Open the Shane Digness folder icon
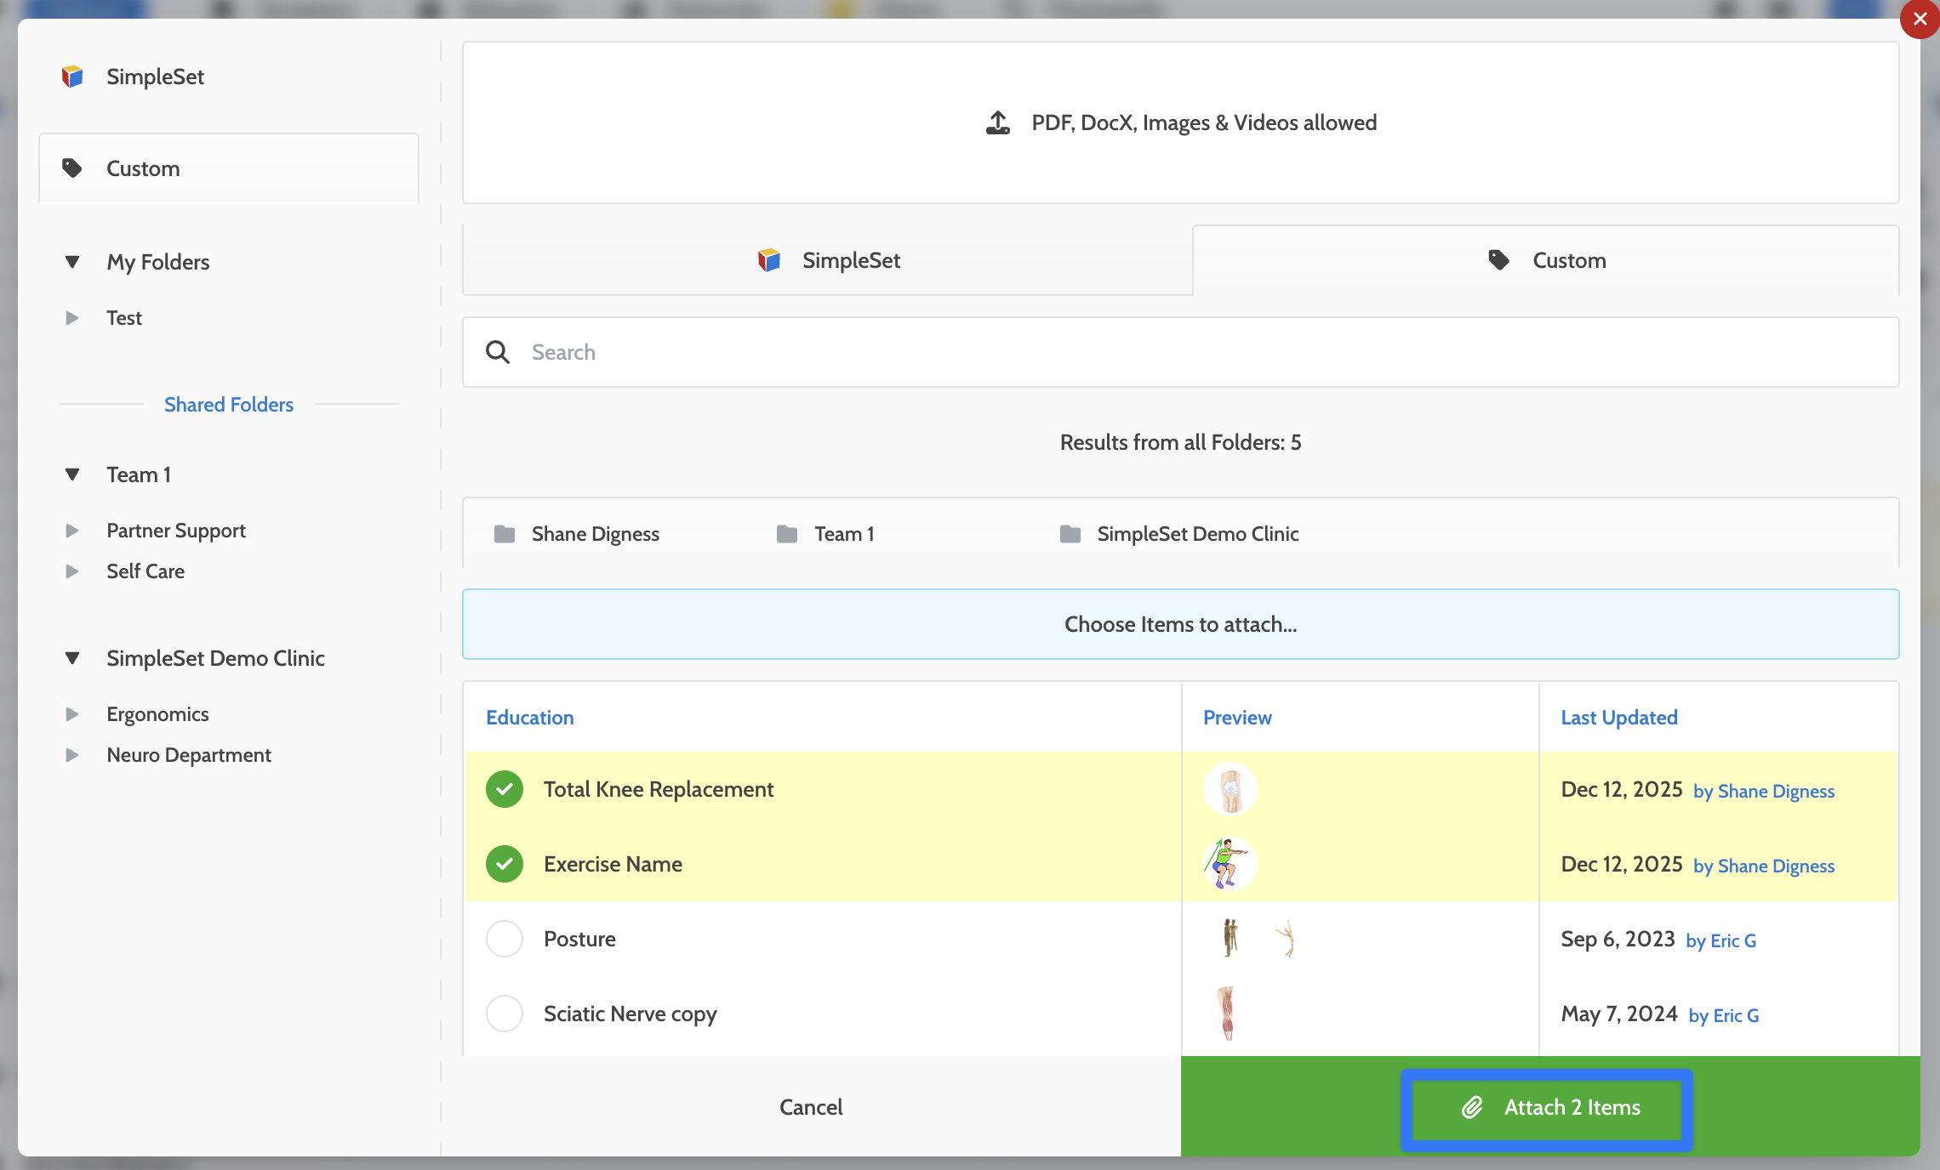This screenshot has width=1940, height=1170. click(505, 534)
